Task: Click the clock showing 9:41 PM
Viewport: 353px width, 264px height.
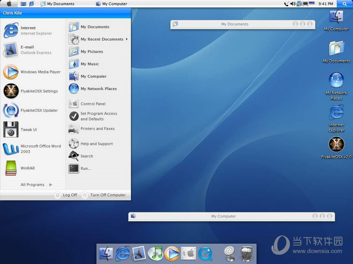Action: pyautogui.click(x=326, y=4)
